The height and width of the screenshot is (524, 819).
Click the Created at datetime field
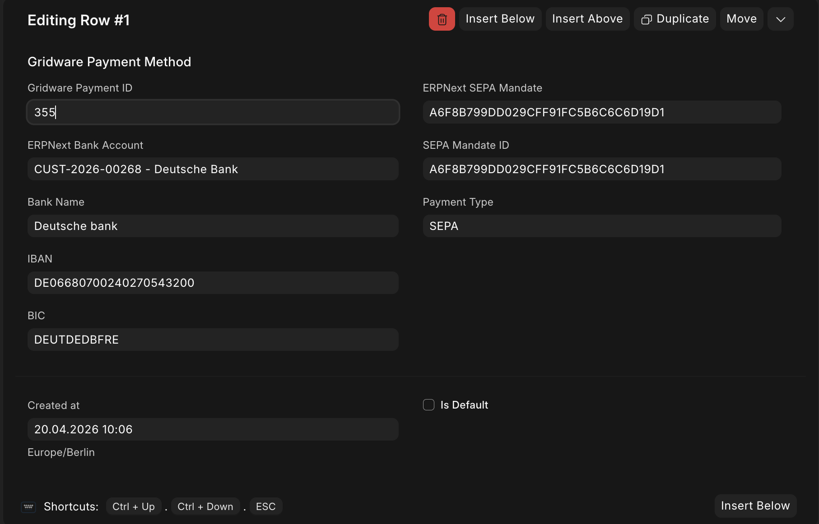pyautogui.click(x=213, y=429)
